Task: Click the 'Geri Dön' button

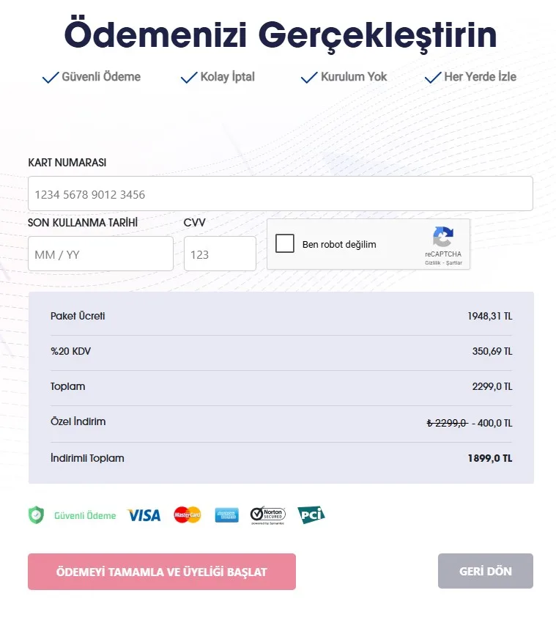Action: 485,572
